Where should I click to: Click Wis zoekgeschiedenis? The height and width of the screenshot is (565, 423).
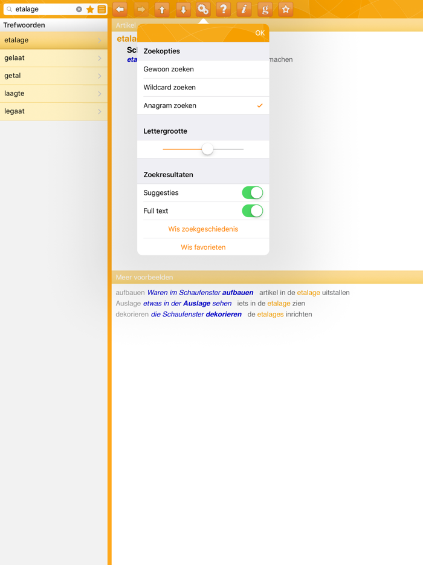tap(203, 229)
